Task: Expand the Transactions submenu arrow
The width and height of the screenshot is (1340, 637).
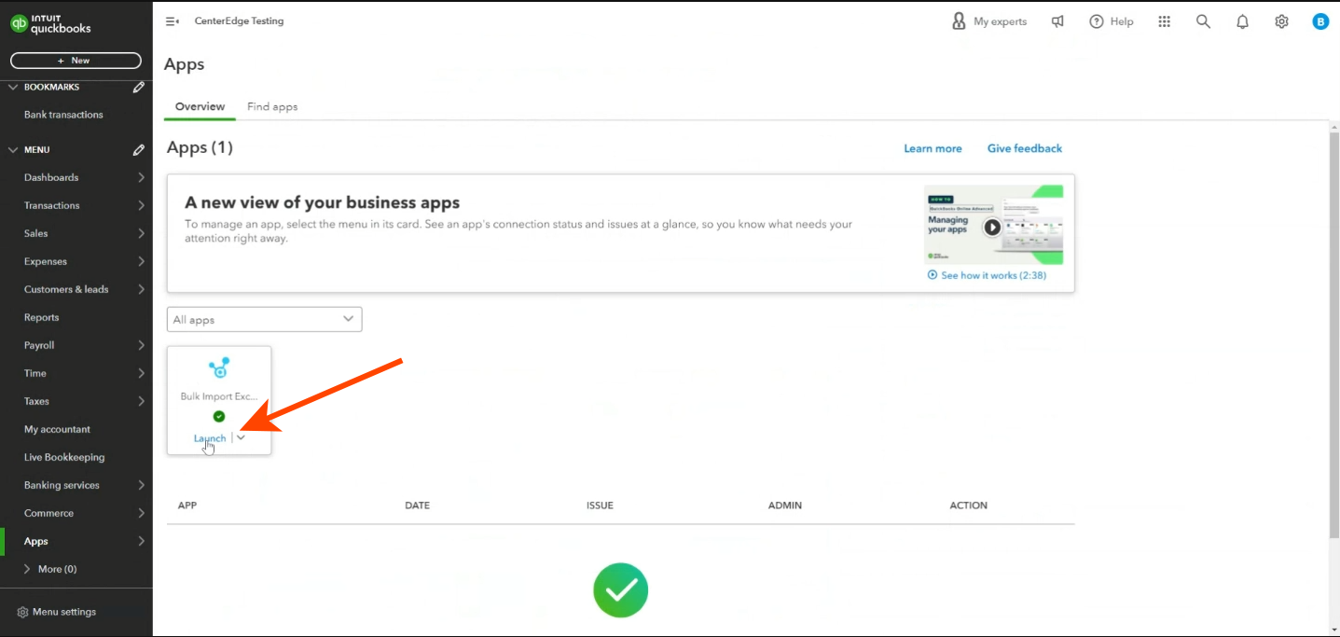Action: point(141,205)
